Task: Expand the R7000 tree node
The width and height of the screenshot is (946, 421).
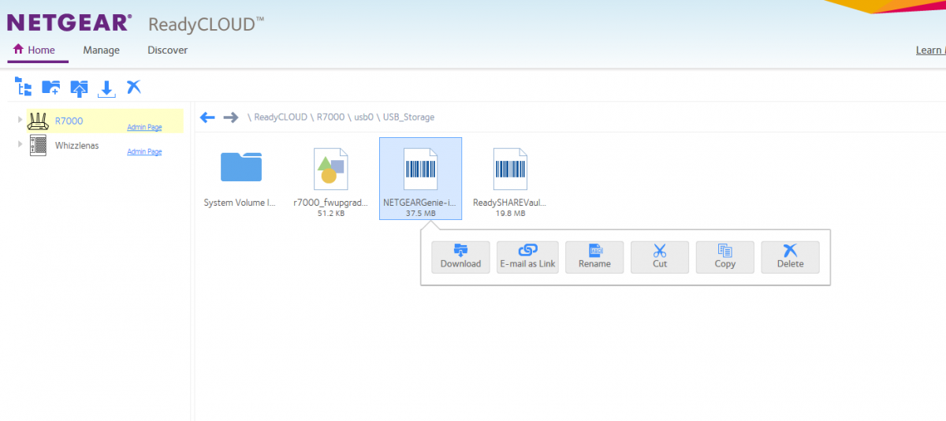Action: point(20,120)
